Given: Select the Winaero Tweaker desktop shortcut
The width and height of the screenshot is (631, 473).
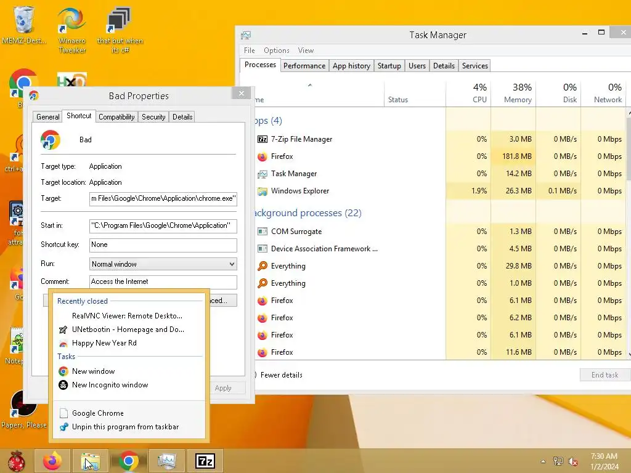Looking at the screenshot, I should tap(71, 30).
